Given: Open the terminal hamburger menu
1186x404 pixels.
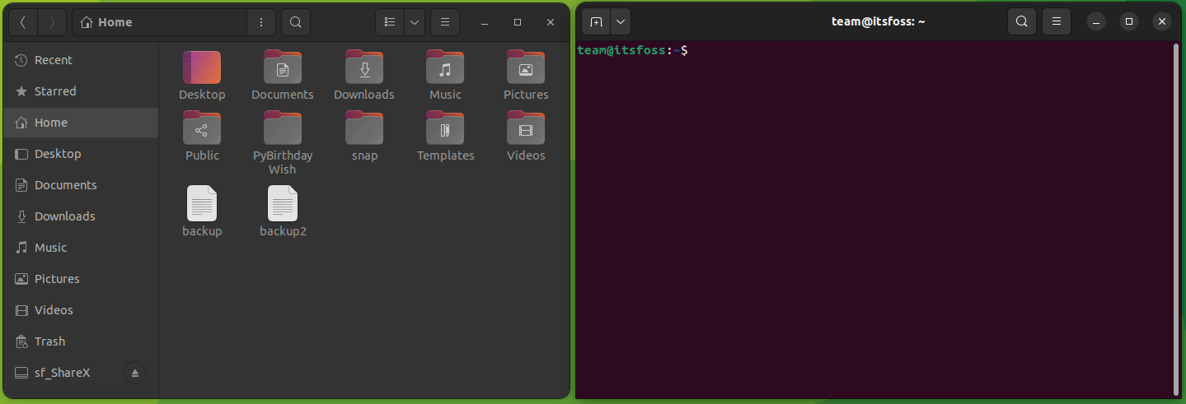Looking at the screenshot, I should pyautogui.click(x=1056, y=22).
